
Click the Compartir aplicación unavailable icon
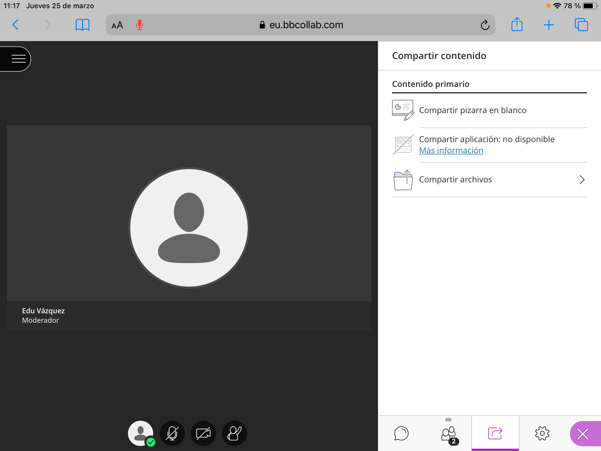pos(403,144)
